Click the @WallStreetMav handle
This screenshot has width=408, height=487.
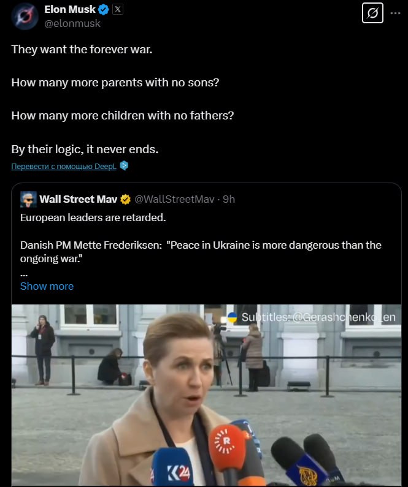(x=177, y=199)
